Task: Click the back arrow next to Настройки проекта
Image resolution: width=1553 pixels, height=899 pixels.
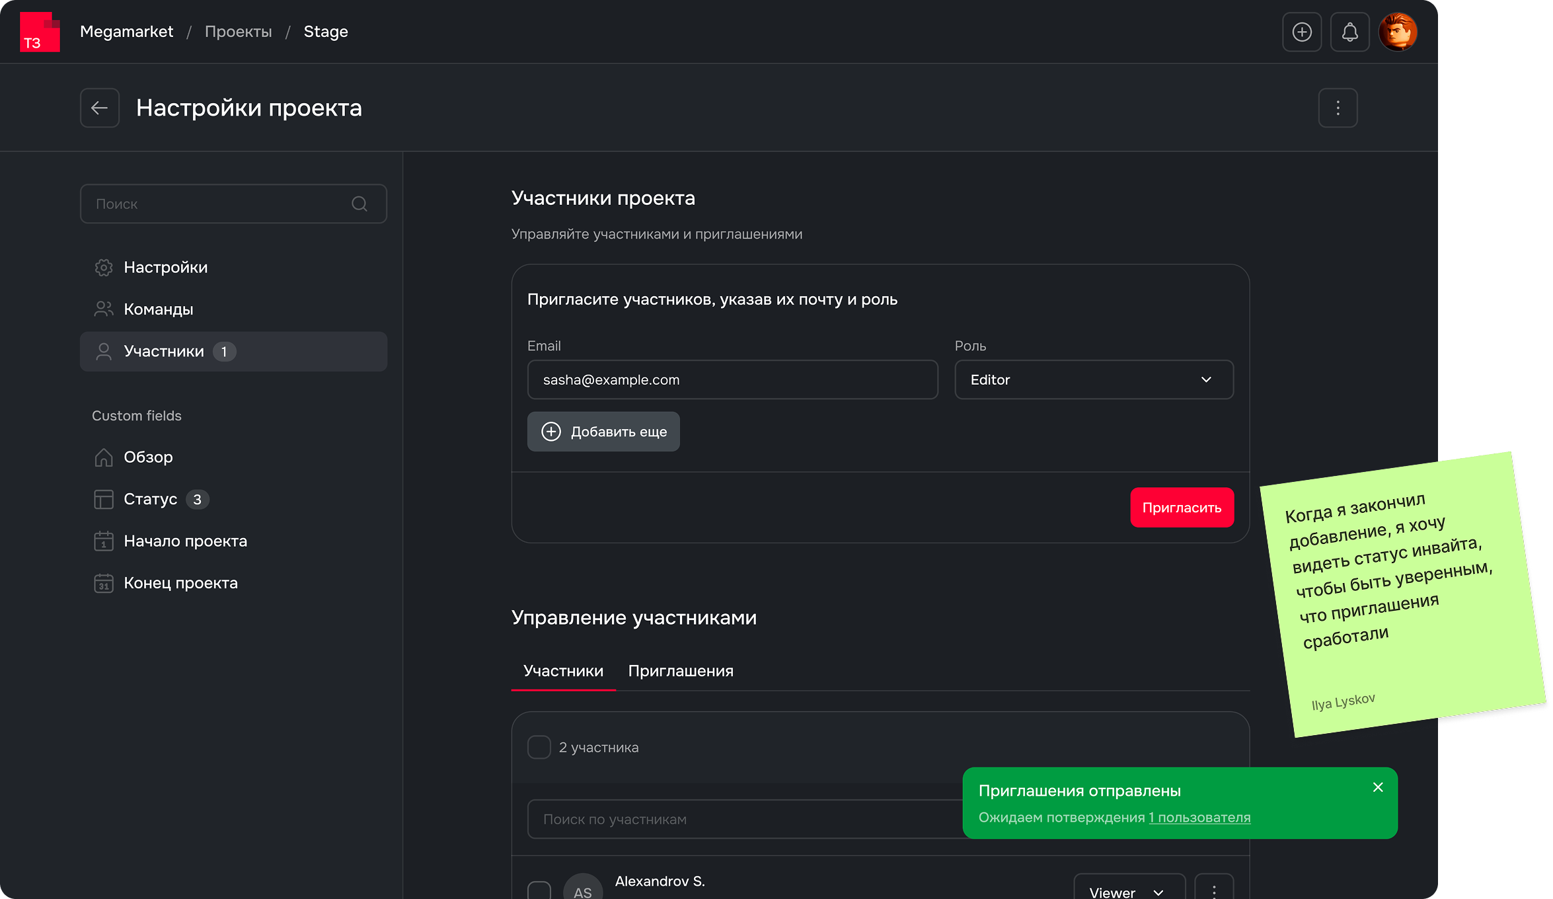Action: (99, 108)
